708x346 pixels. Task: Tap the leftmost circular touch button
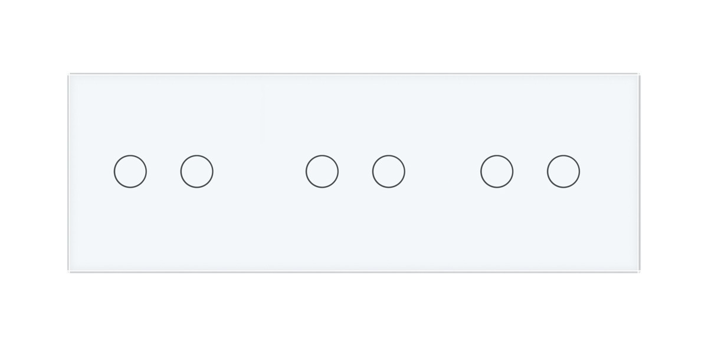click(x=130, y=172)
